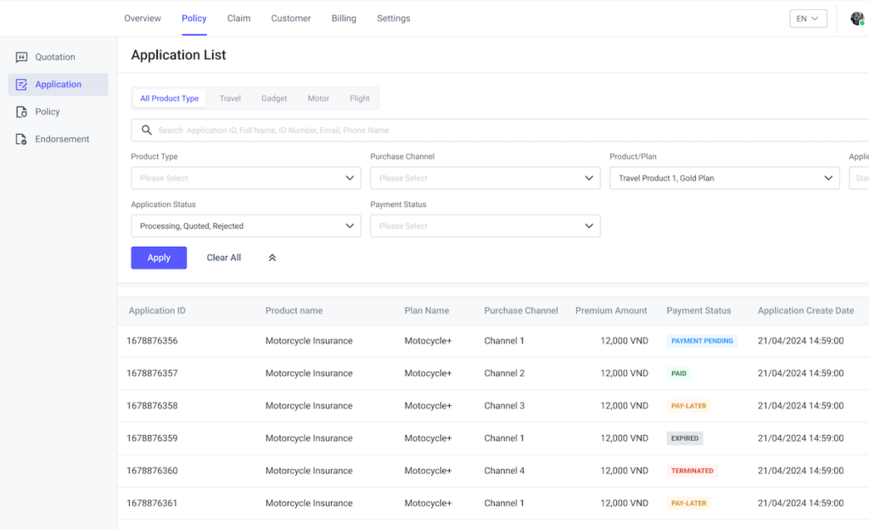
Task: Open the Policy sidebar icon
Action: coord(21,112)
